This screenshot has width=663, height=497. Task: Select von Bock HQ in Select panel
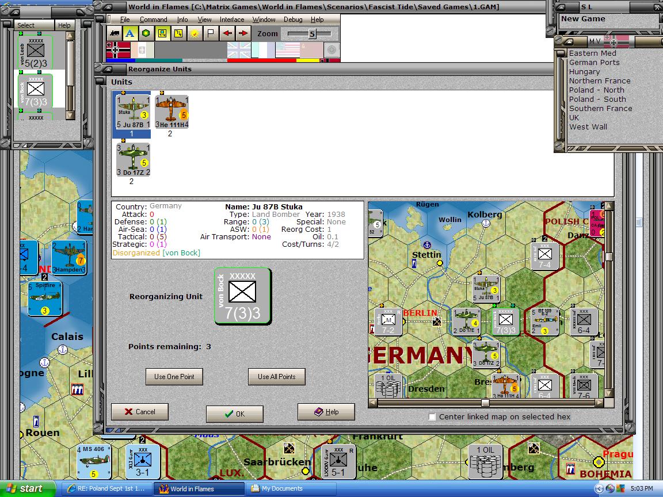tap(36, 91)
